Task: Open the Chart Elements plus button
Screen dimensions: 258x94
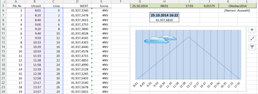Action: 252,30
